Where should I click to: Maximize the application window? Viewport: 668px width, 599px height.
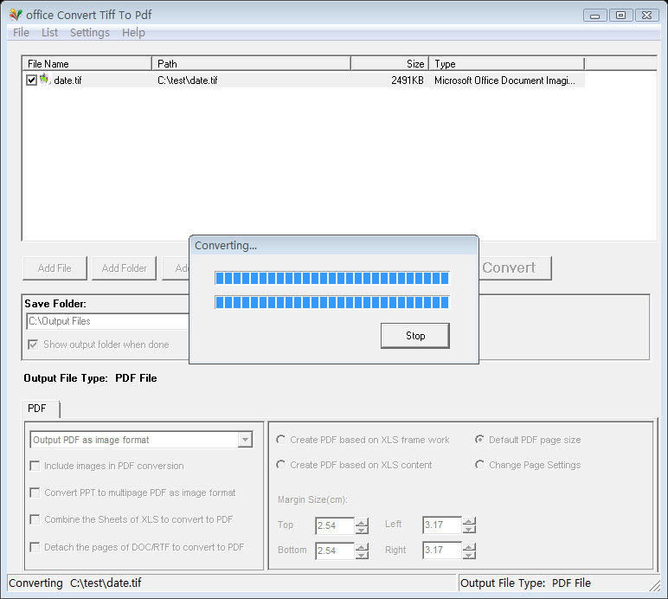620,16
